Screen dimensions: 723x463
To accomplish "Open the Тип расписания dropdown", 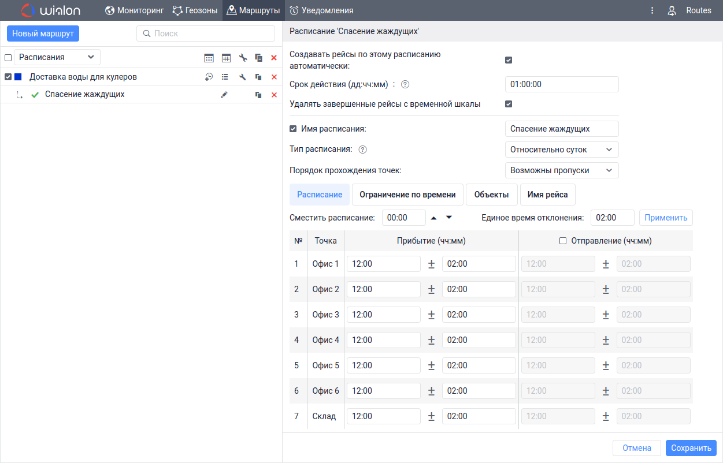I will 561,150.
